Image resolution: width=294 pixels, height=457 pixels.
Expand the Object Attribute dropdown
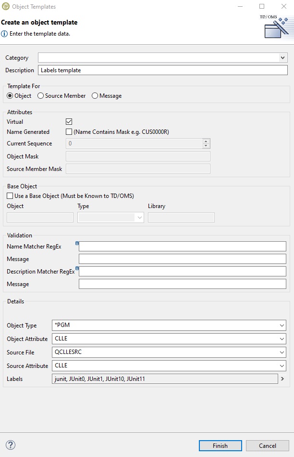(x=281, y=339)
